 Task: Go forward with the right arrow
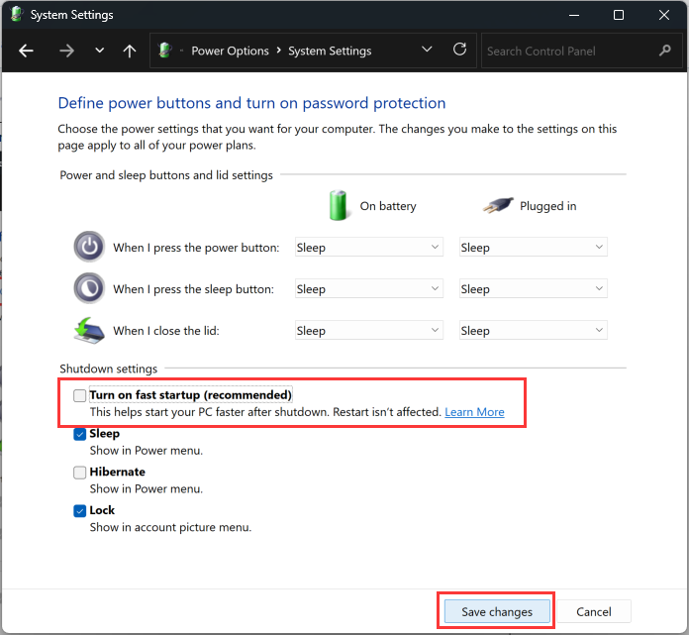point(66,51)
